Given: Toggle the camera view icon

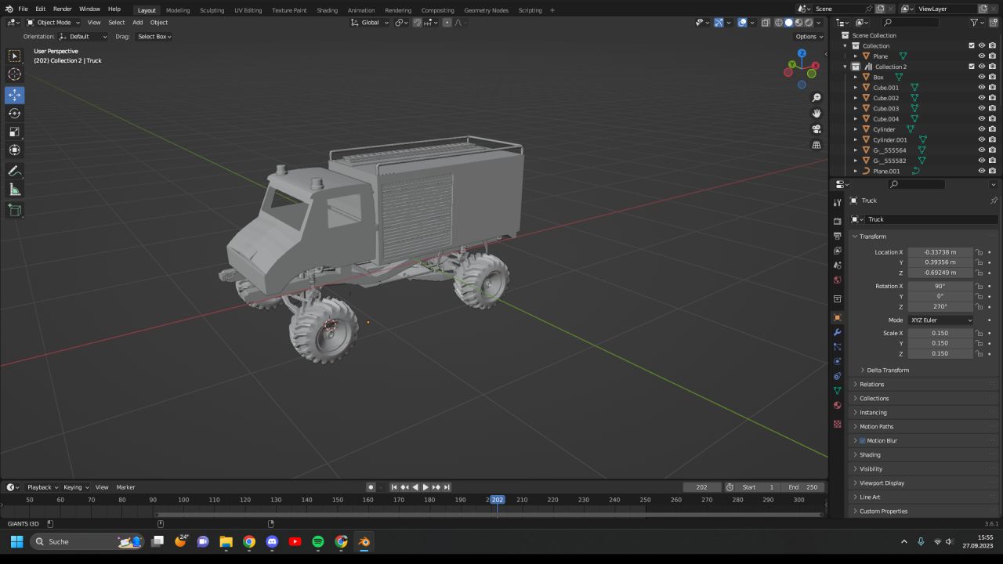Looking at the screenshot, I should (817, 129).
